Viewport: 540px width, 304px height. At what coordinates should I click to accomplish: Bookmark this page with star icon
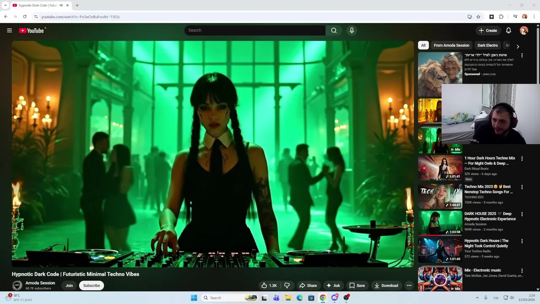coord(478,16)
